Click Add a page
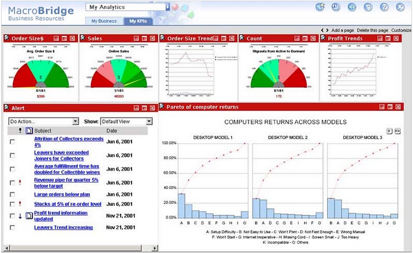The width and height of the screenshot is (413, 253). [343, 30]
